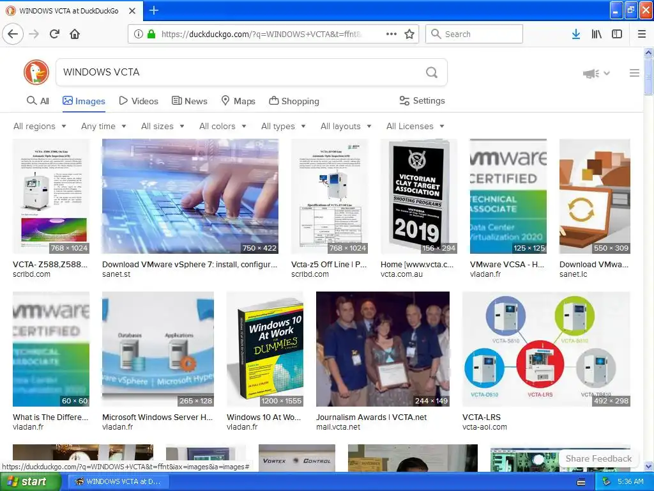Click the green padlock security icon

coord(151,34)
